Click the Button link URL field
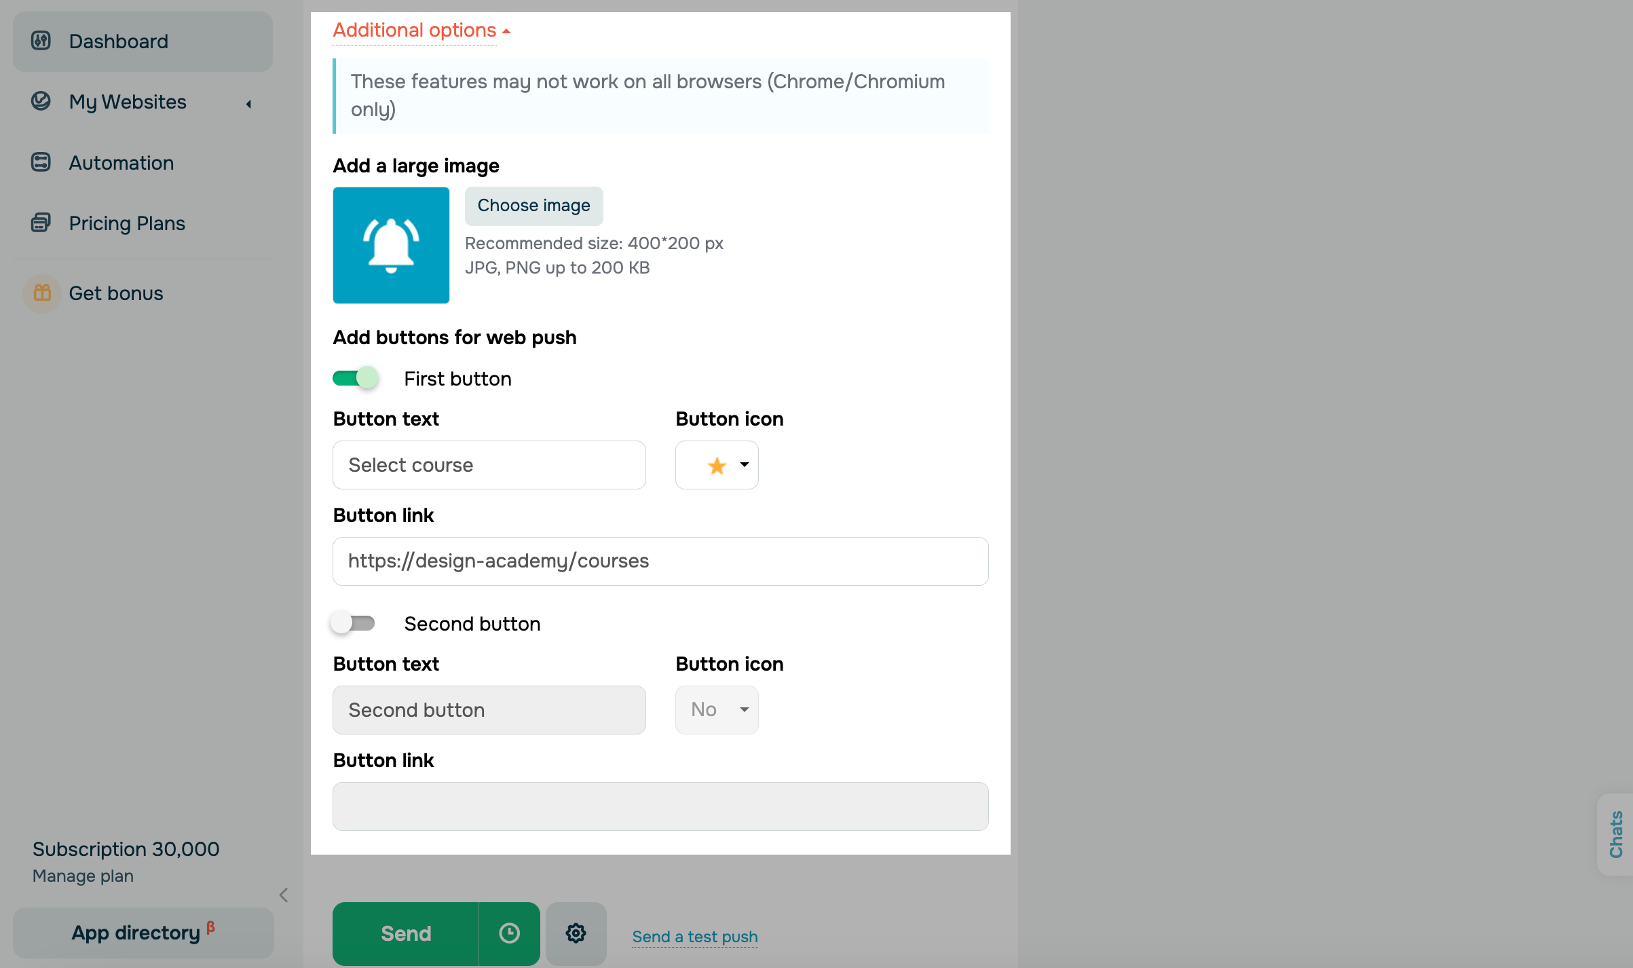 (x=660, y=561)
